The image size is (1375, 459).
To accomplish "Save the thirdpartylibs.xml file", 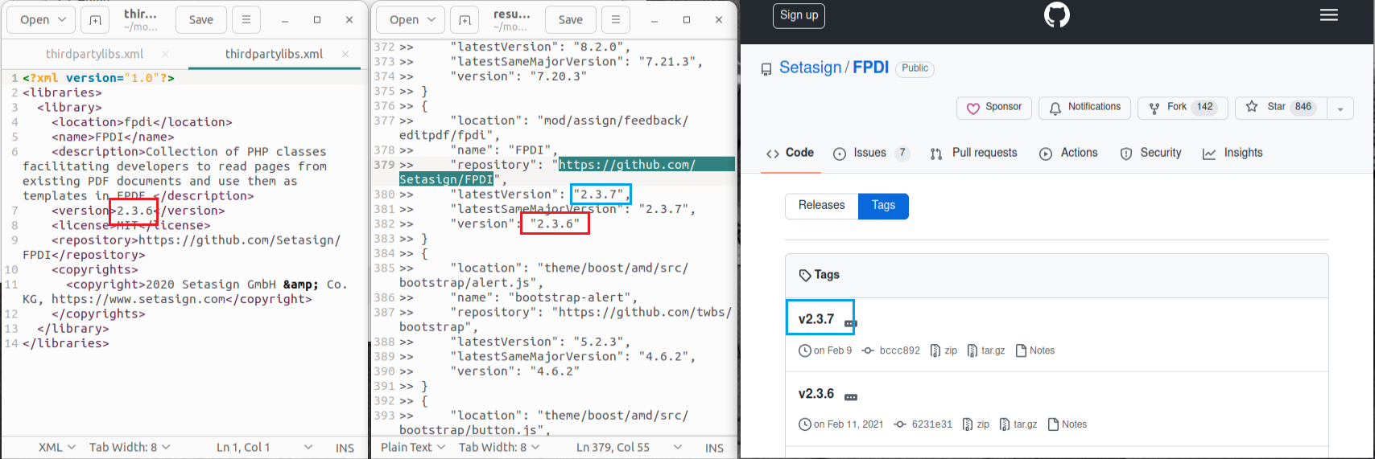I will [201, 20].
